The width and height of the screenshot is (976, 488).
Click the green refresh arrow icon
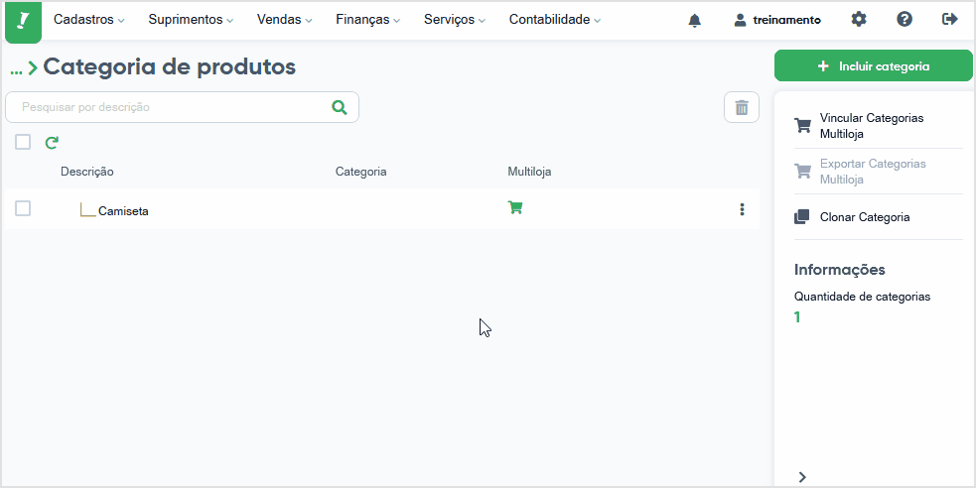(52, 143)
